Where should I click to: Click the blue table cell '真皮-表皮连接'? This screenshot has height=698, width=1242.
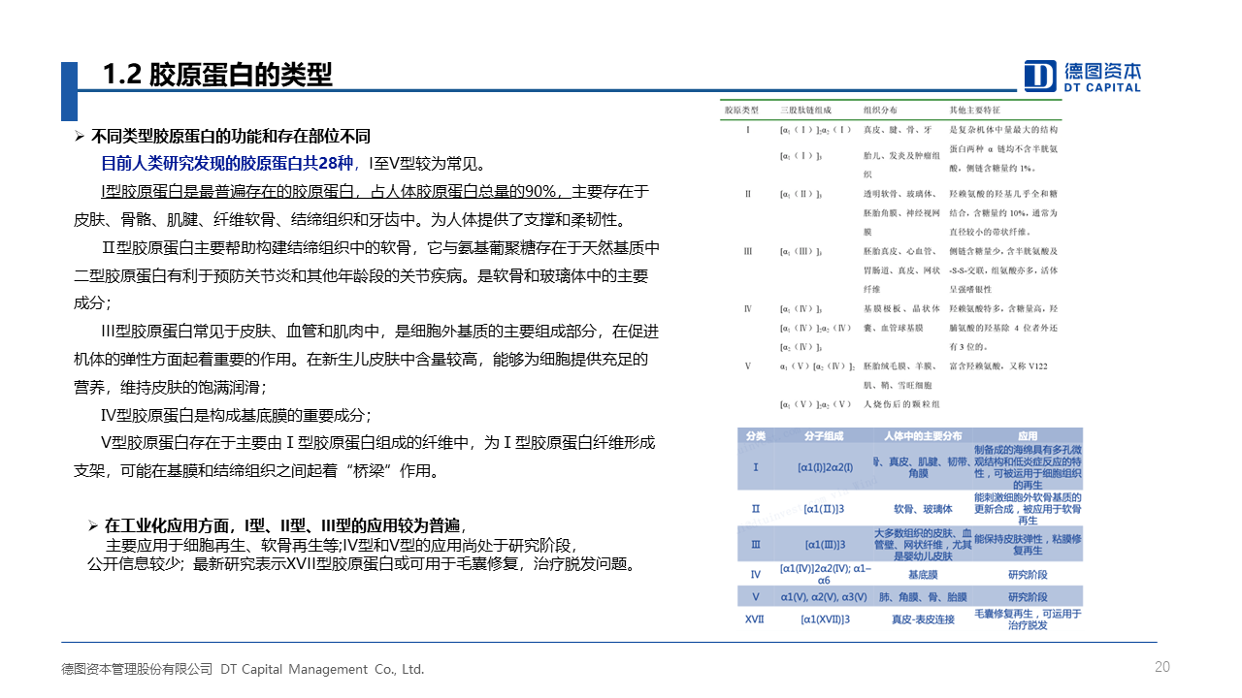pos(923,619)
